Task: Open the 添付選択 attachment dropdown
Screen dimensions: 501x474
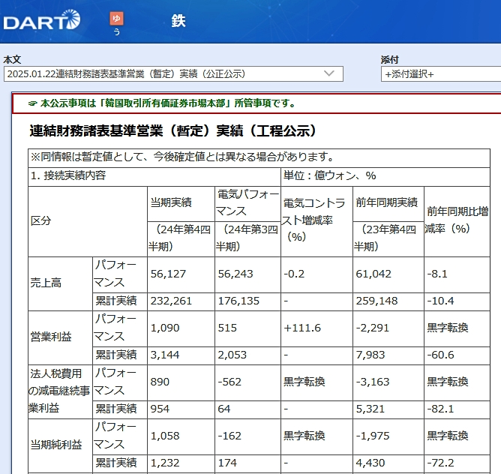Action: click(440, 73)
